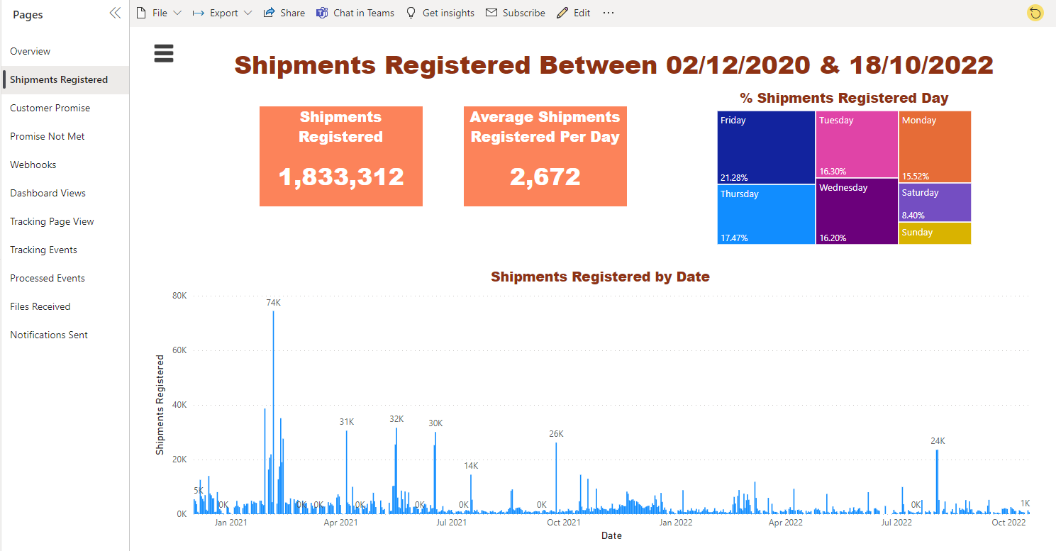Reset report with yellow undo icon
Viewport: 1056px width, 551px height.
pos(1035,13)
